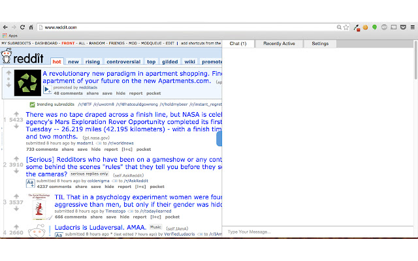418x261 pixels.
Task: Open the Settings tab in chat panel
Action: [x=320, y=44]
